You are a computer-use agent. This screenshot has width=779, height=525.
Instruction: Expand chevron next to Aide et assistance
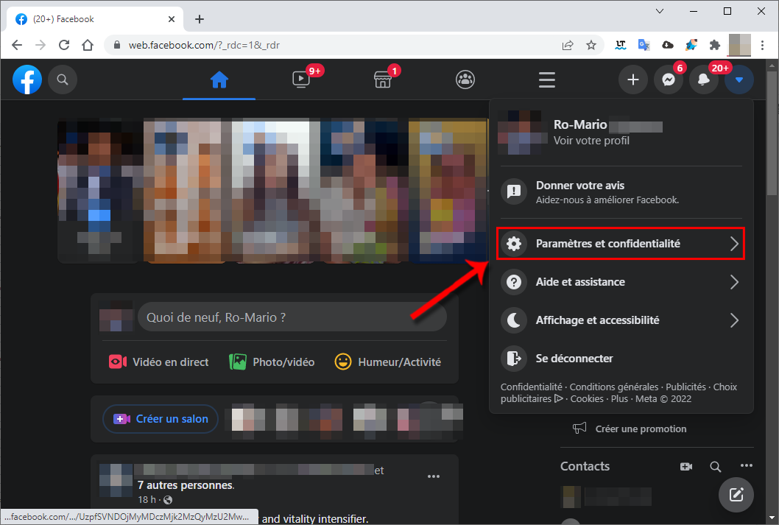734,282
